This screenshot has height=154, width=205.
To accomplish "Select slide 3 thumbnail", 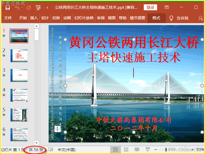I will point(19,75).
